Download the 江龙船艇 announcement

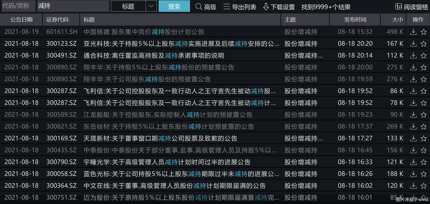[413, 115]
